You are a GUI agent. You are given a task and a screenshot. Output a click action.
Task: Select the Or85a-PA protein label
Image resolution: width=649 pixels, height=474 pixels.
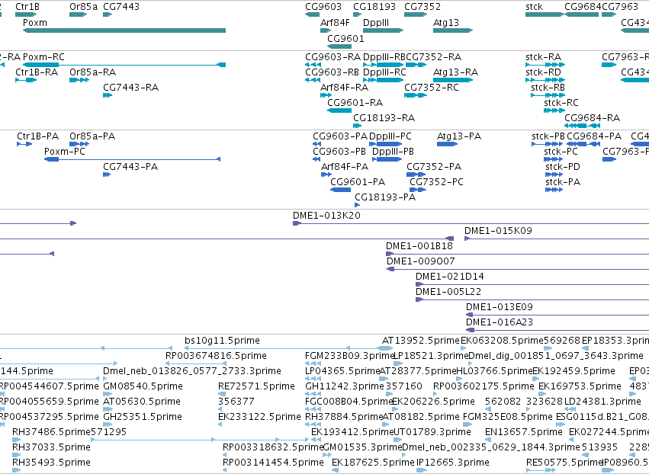92,136
